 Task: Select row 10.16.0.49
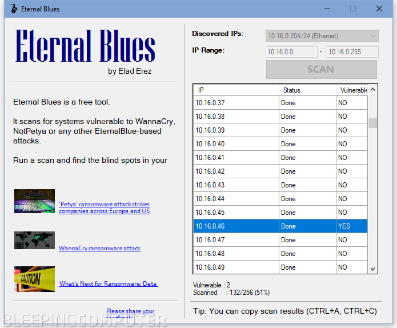click(280, 267)
